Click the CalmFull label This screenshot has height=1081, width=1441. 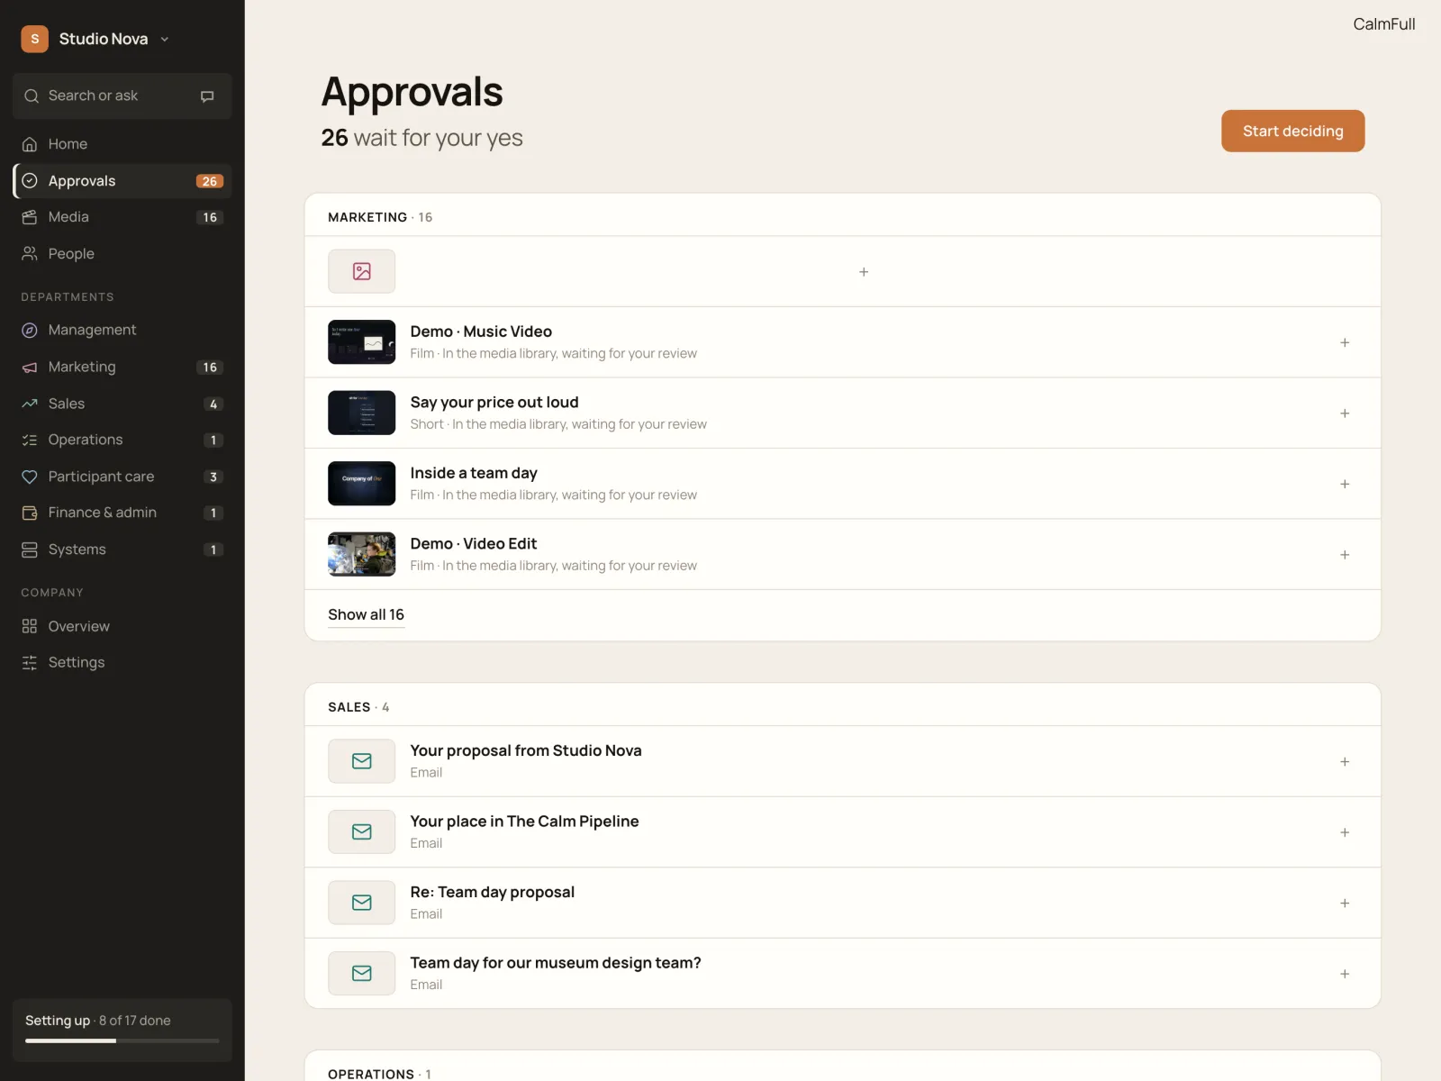point(1384,24)
